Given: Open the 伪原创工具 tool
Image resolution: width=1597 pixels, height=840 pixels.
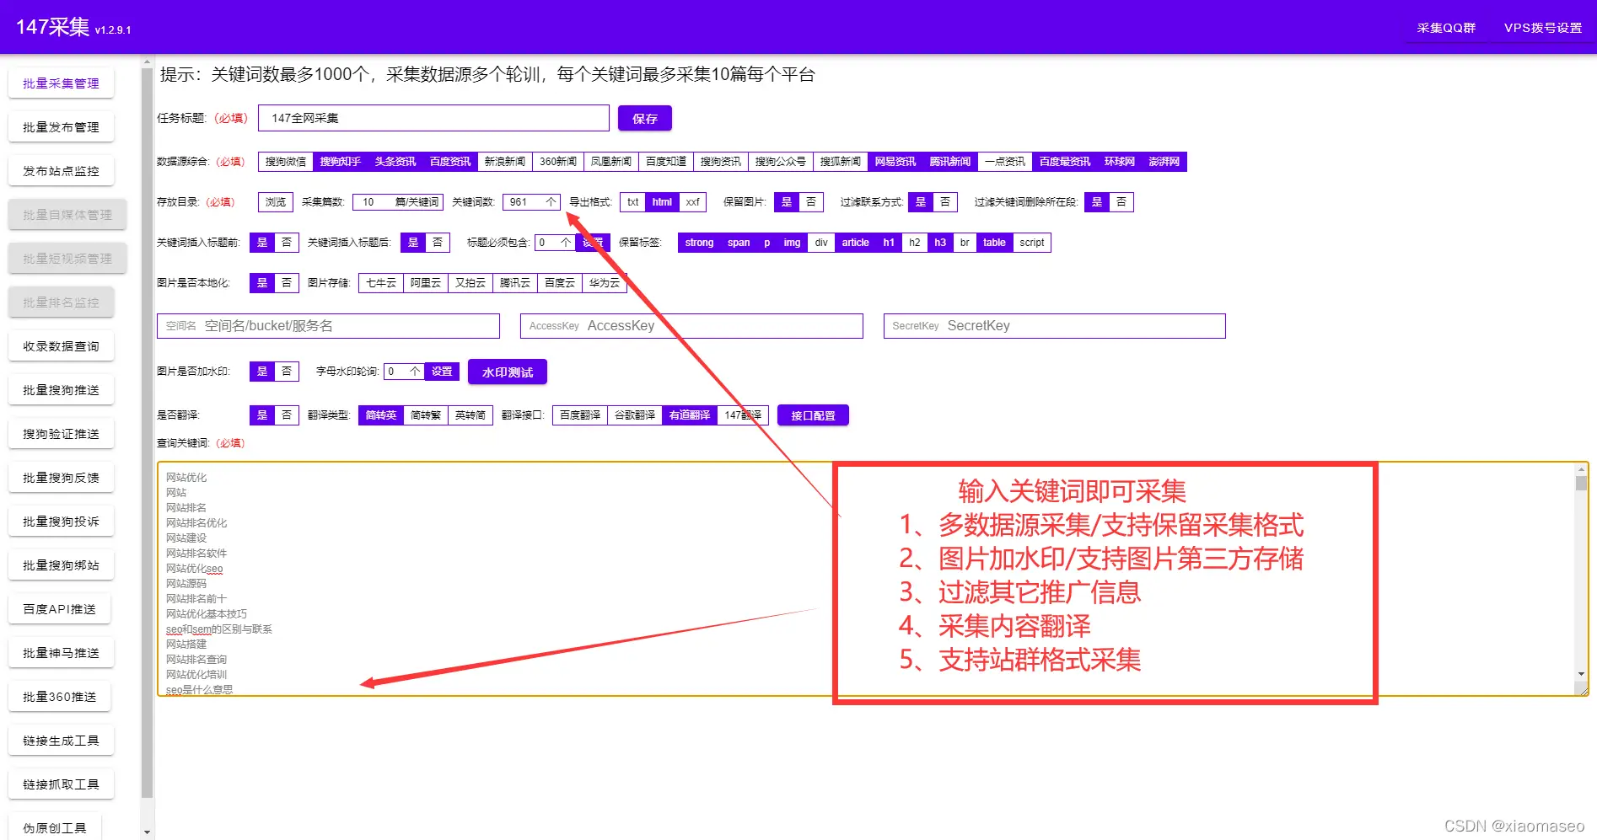Looking at the screenshot, I should pyautogui.click(x=56, y=827).
